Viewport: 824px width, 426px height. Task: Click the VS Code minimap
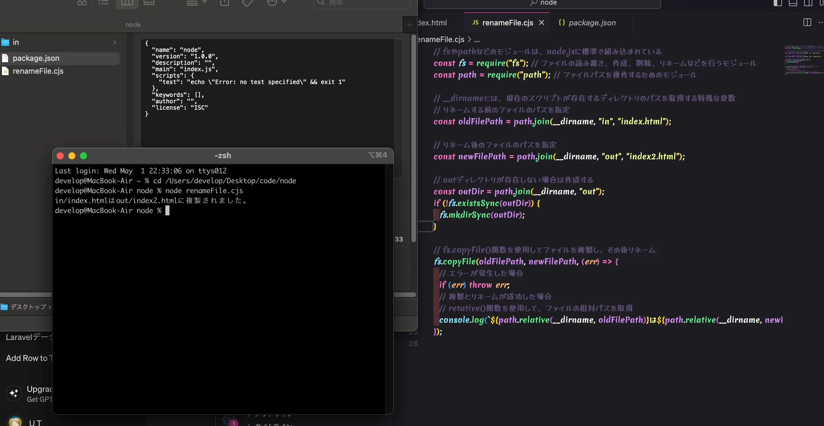click(x=804, y=60)
